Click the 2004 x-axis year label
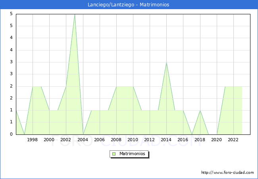The width and height of the screenshot is (258, 179). (x=83, y=140)
